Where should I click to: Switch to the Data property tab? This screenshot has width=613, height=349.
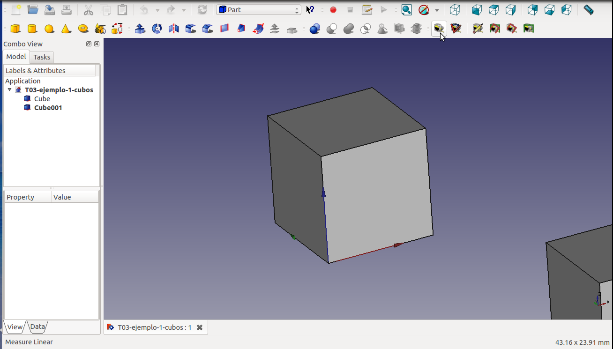37,327
